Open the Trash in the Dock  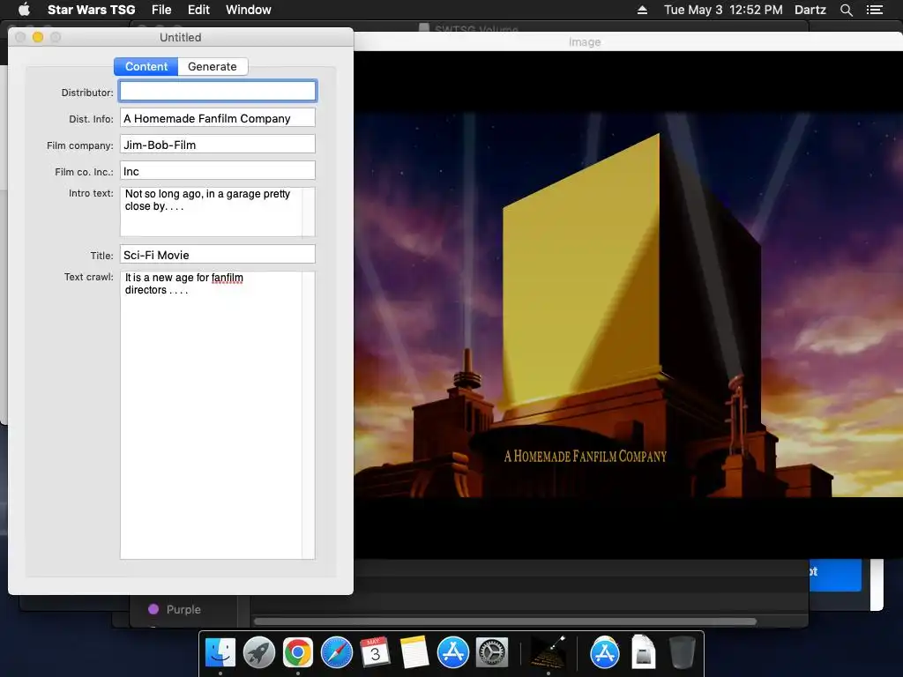pyautogui.click(x=683, y=652)
